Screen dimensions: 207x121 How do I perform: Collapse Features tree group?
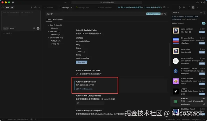(x=48, y=31)
